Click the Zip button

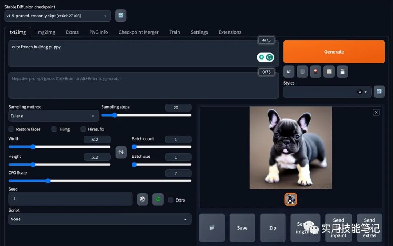point(273,228)
